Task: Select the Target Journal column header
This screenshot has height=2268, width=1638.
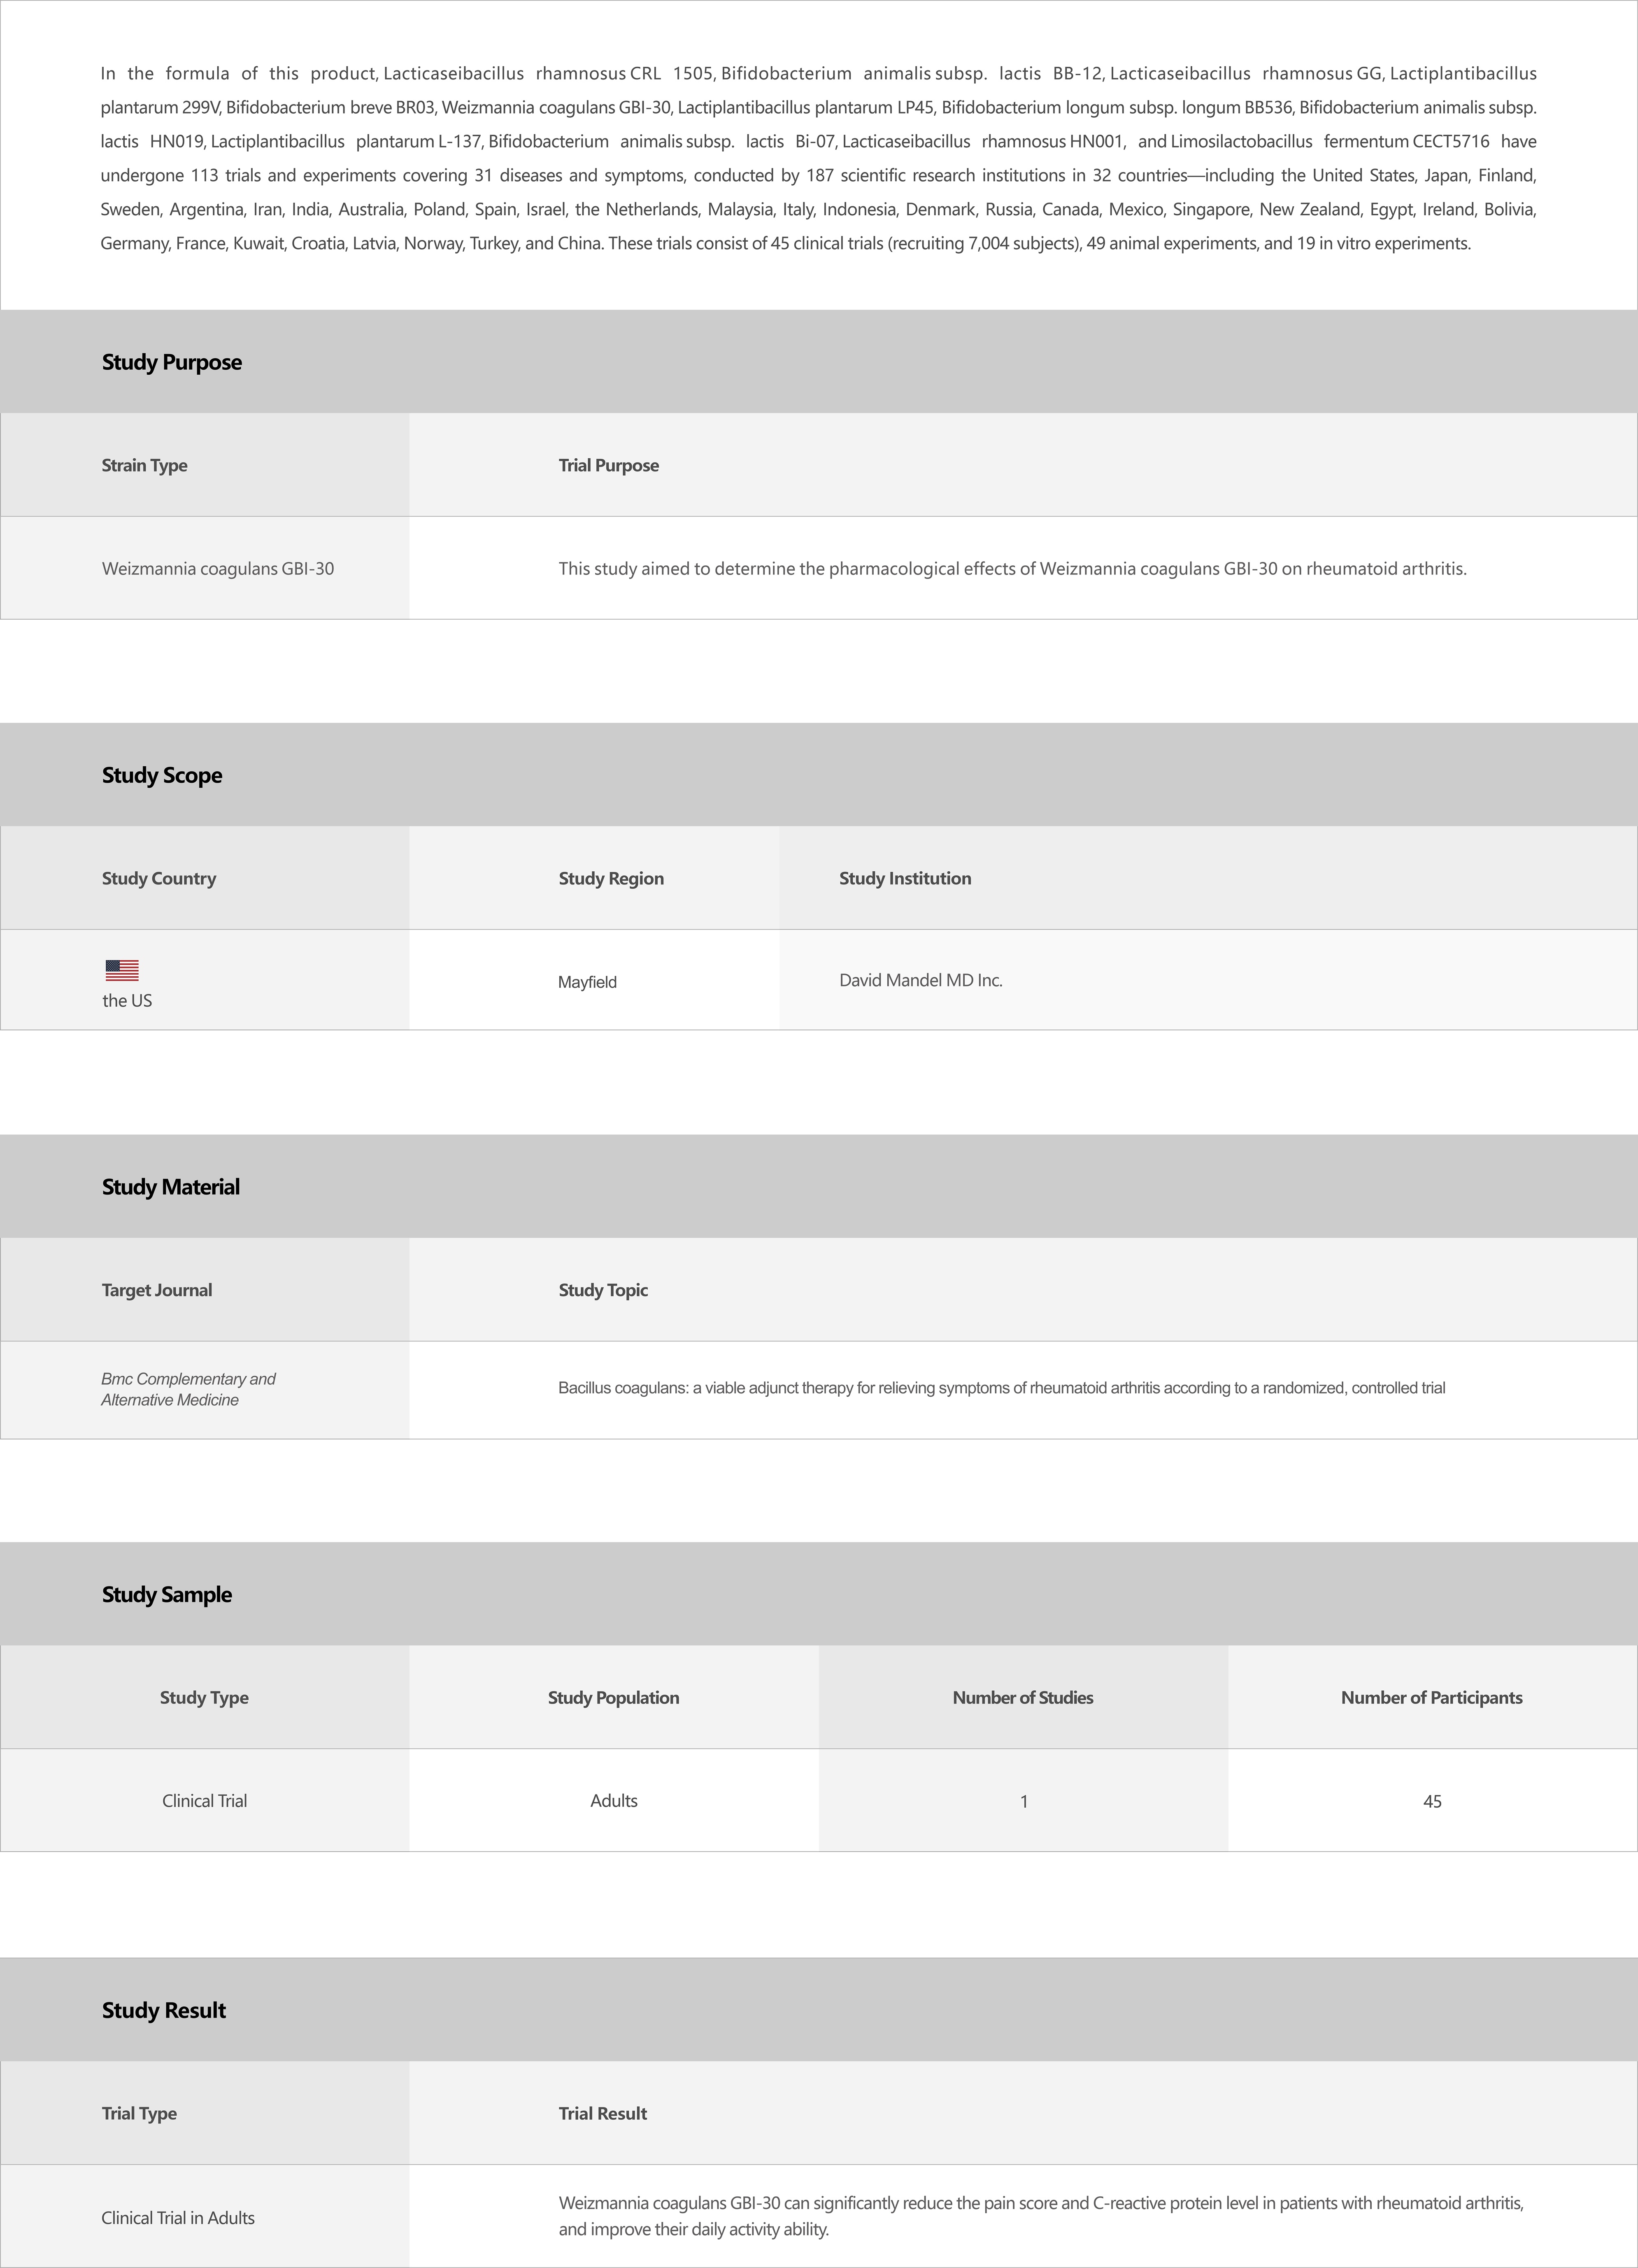Action: coord(157,1290)
